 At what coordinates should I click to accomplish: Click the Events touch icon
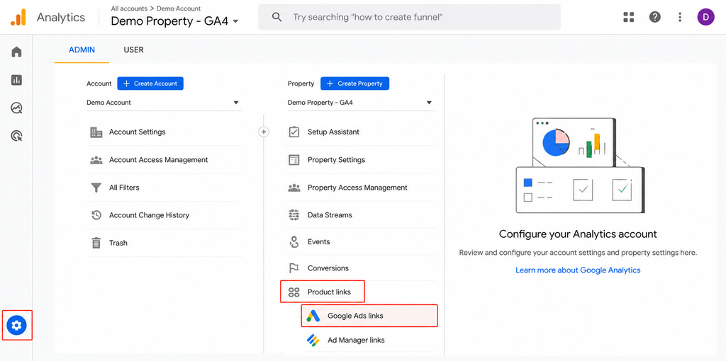pos(294,242)
